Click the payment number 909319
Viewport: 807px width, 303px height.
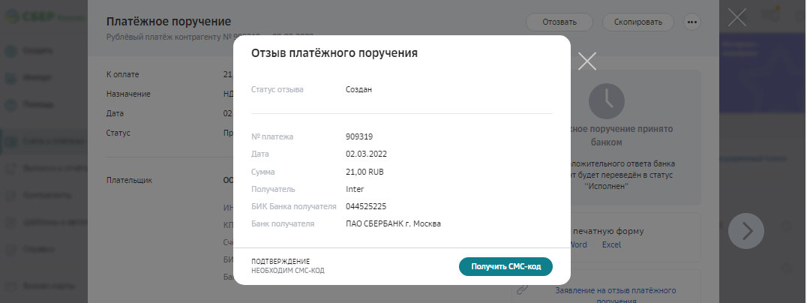(x=359, y=136)
